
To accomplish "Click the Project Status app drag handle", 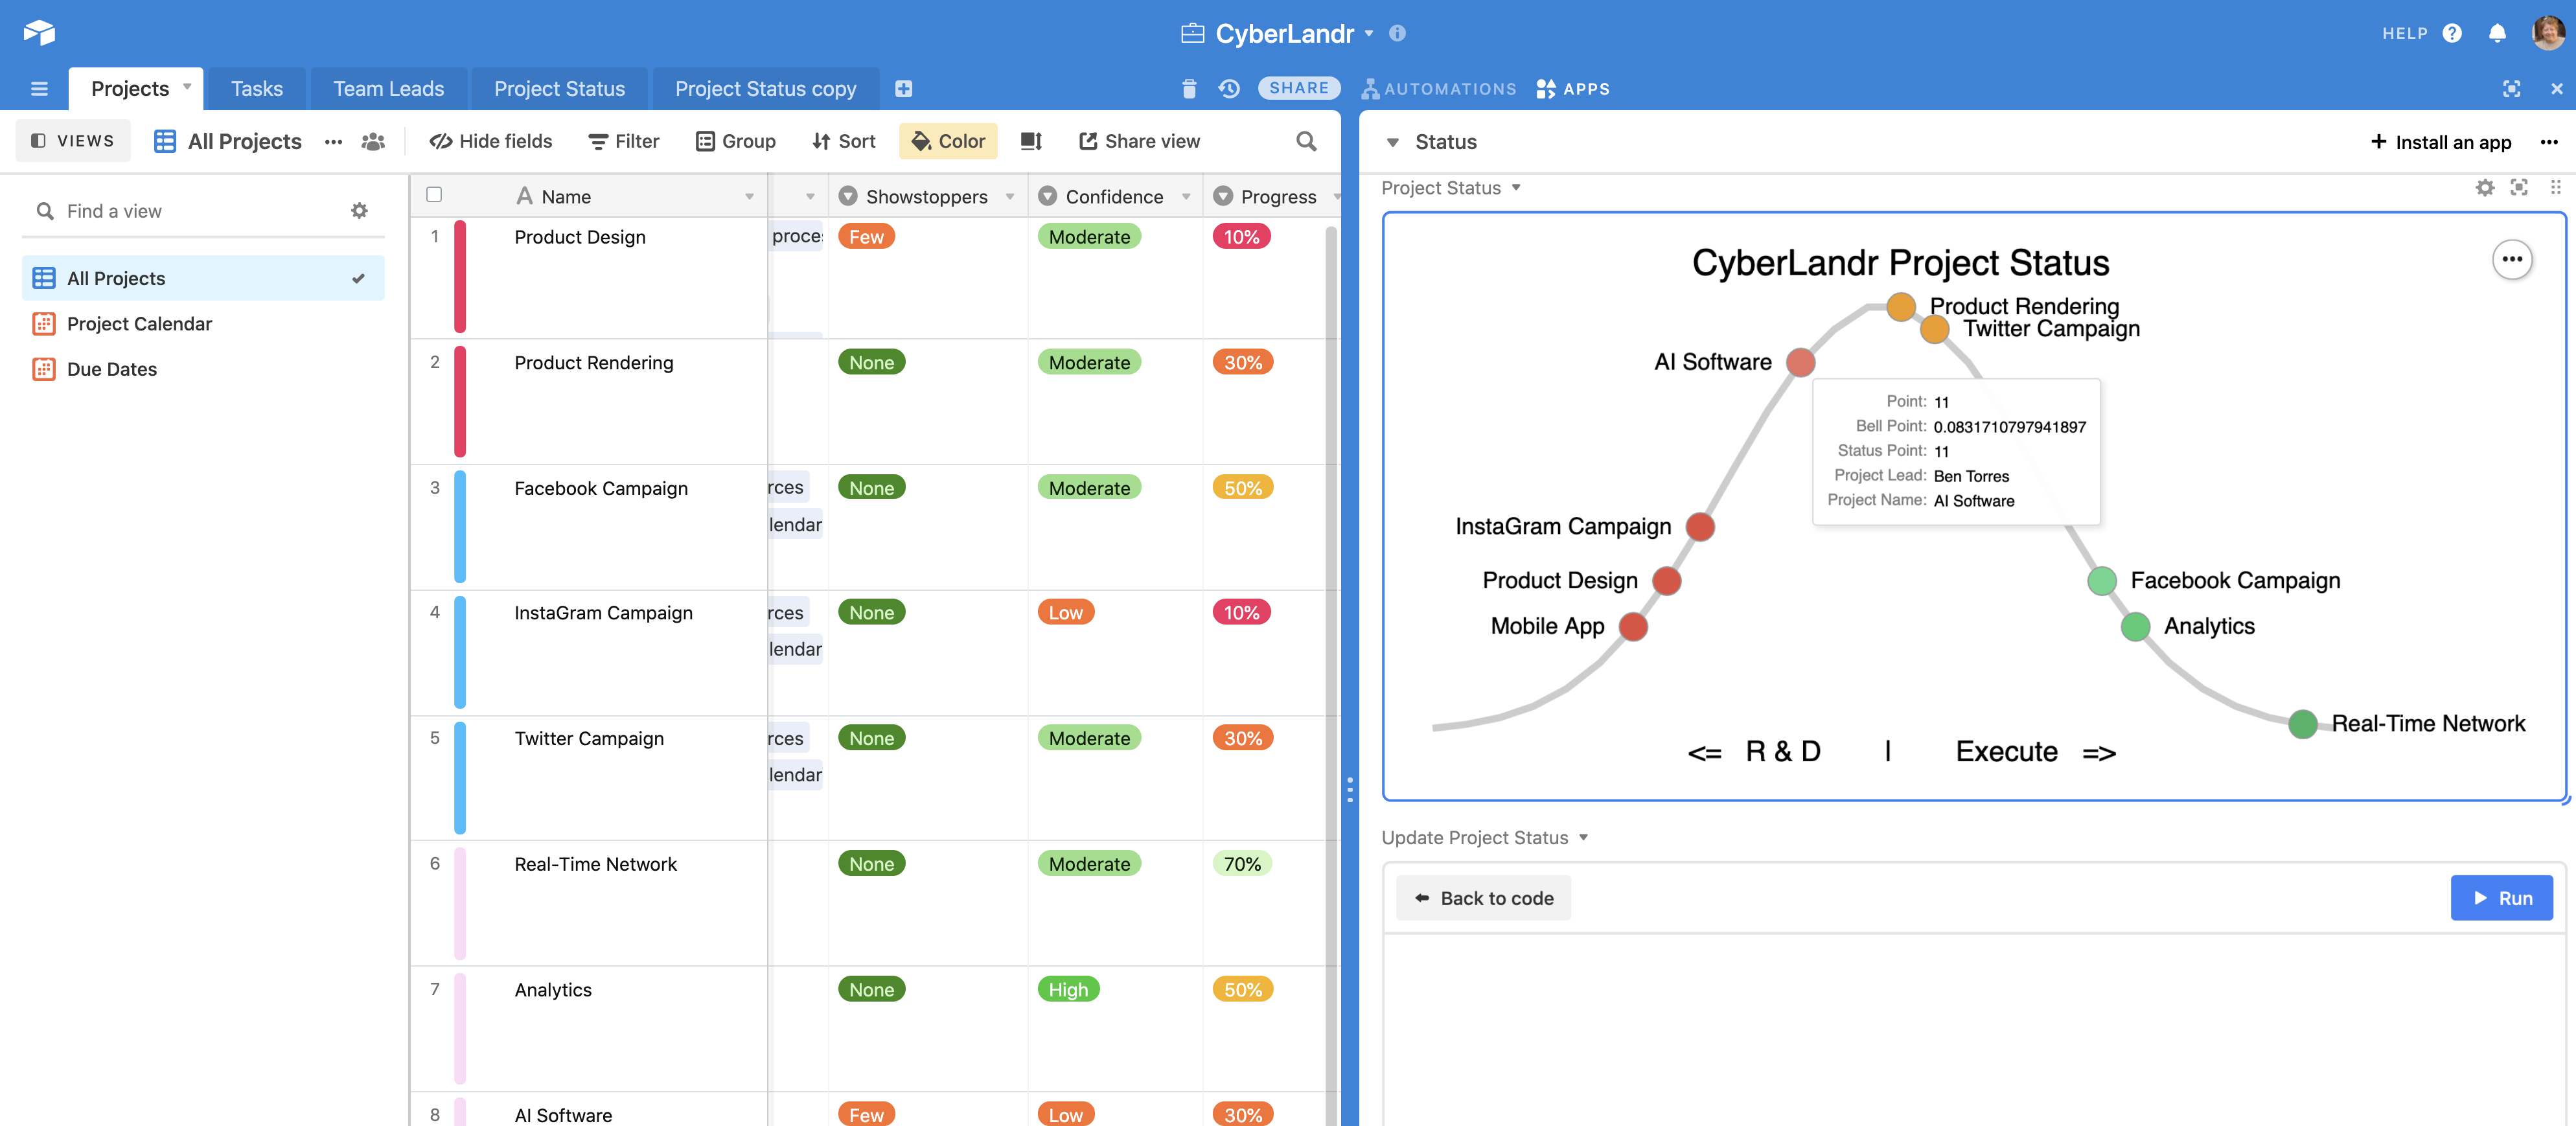I will pyautogui.click(x=2555, y=188).
